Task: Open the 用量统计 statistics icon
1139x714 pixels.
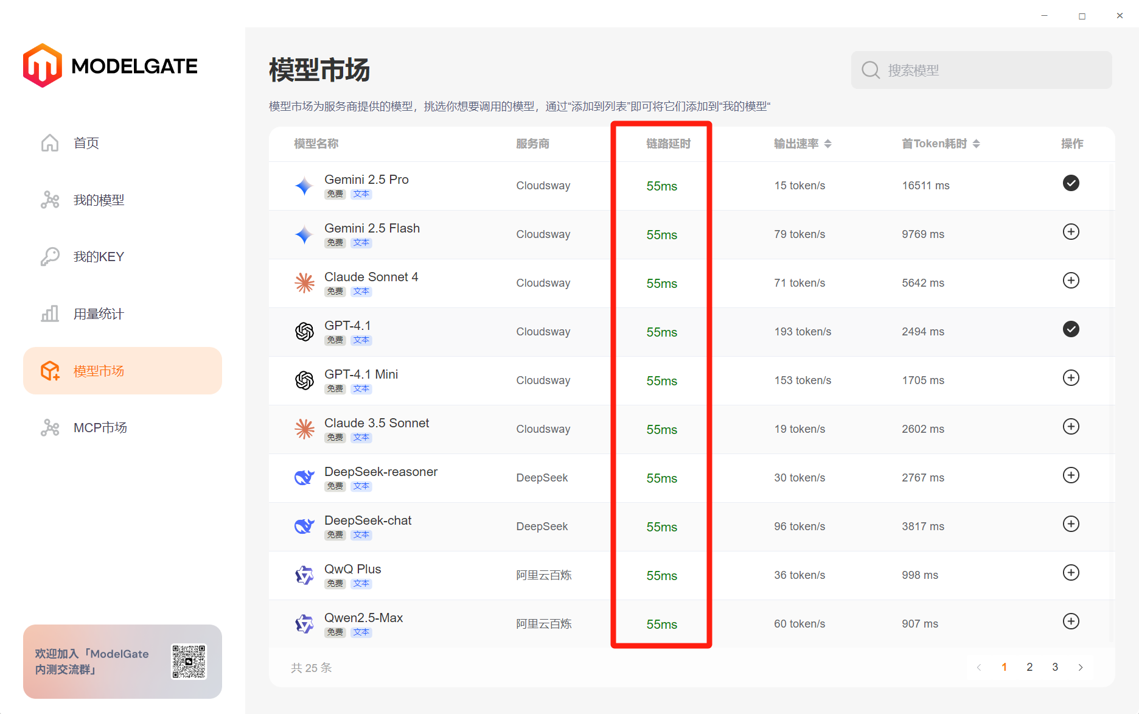Action: point(50,313)
